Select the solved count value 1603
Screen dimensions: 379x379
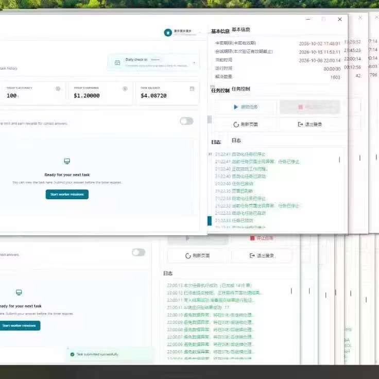[x=335, y=77]
